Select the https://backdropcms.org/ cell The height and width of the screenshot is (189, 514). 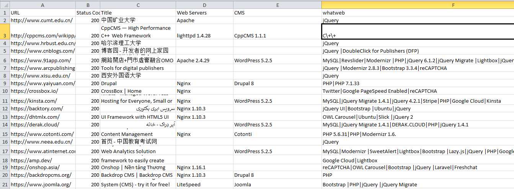42,175
